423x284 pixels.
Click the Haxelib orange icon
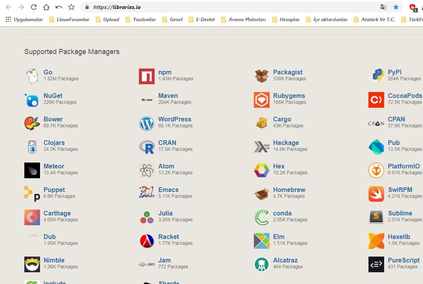click(376, 241)
